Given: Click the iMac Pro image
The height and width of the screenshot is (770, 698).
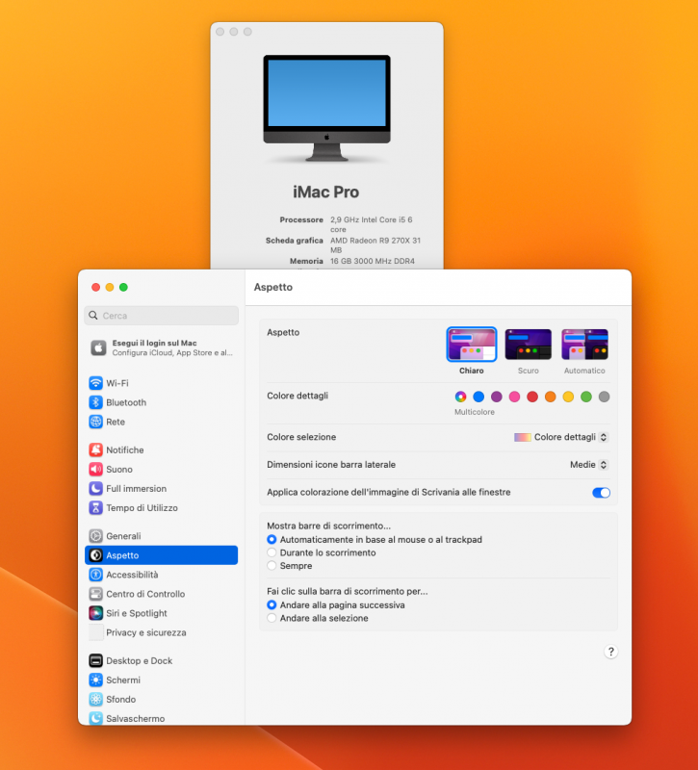Looking at the screenshot, I should [x=326, y=108].
